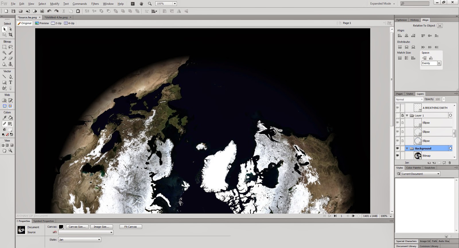Show slices with the Show Slices button
Screen dimensions: 459x248
pos(10,106)
